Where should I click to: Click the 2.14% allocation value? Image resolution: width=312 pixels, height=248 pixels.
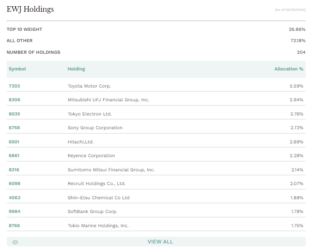[297, 170]
